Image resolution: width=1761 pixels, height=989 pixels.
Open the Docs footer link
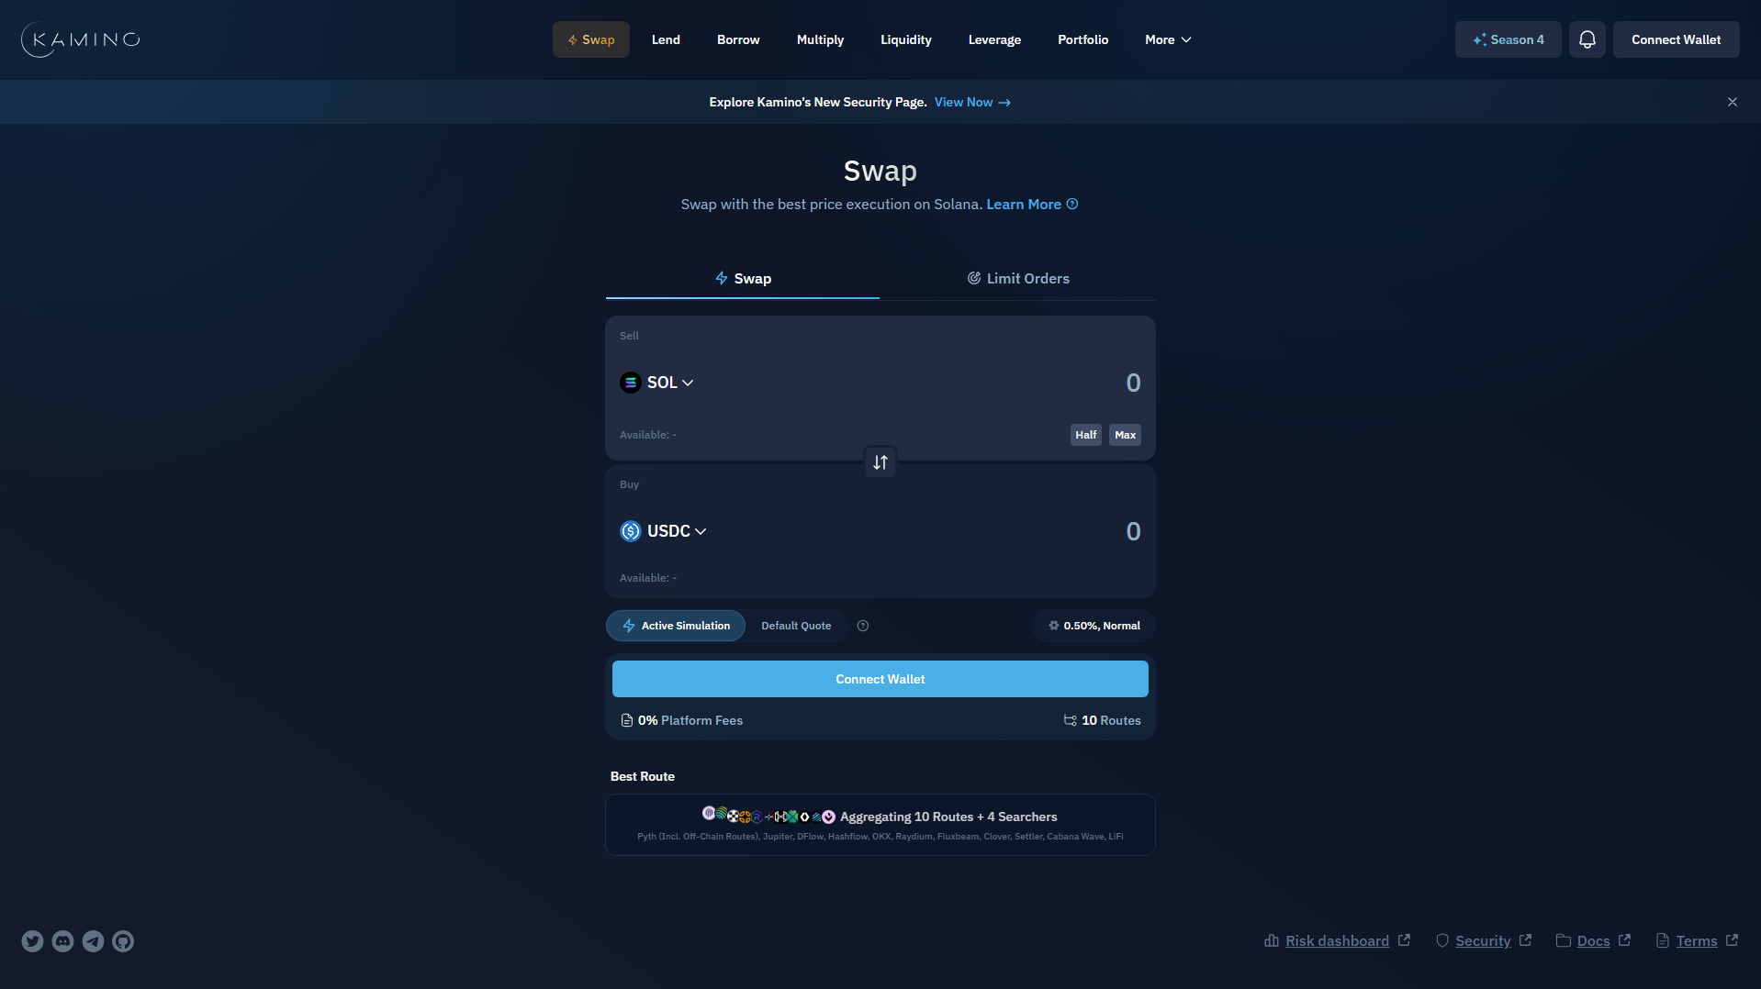tap(1593, 940)
